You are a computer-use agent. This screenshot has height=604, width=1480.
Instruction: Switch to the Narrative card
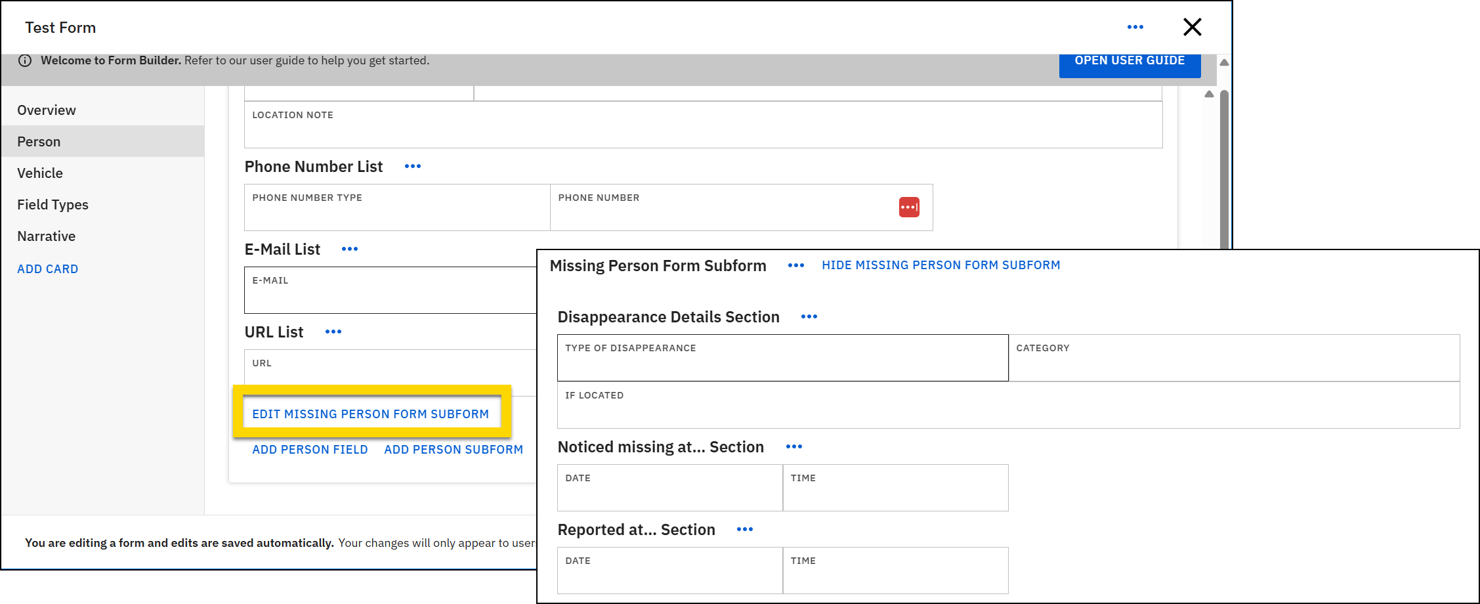pyautogui.click(x=47, y=236)
